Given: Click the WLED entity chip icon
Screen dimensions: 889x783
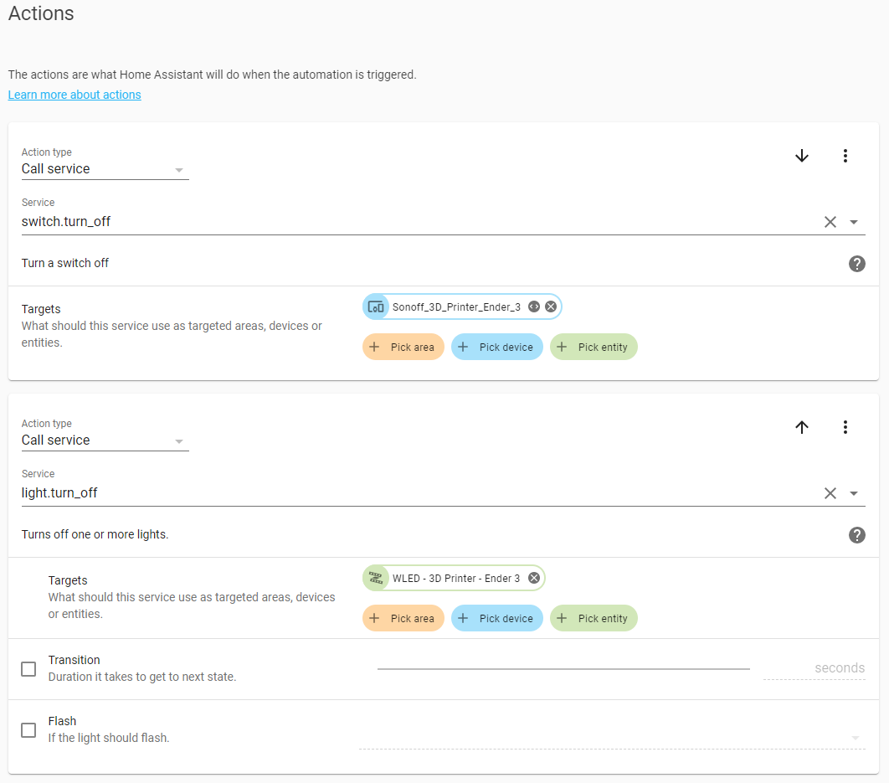Looking at the screenshot, I should [x=376, y=578].
